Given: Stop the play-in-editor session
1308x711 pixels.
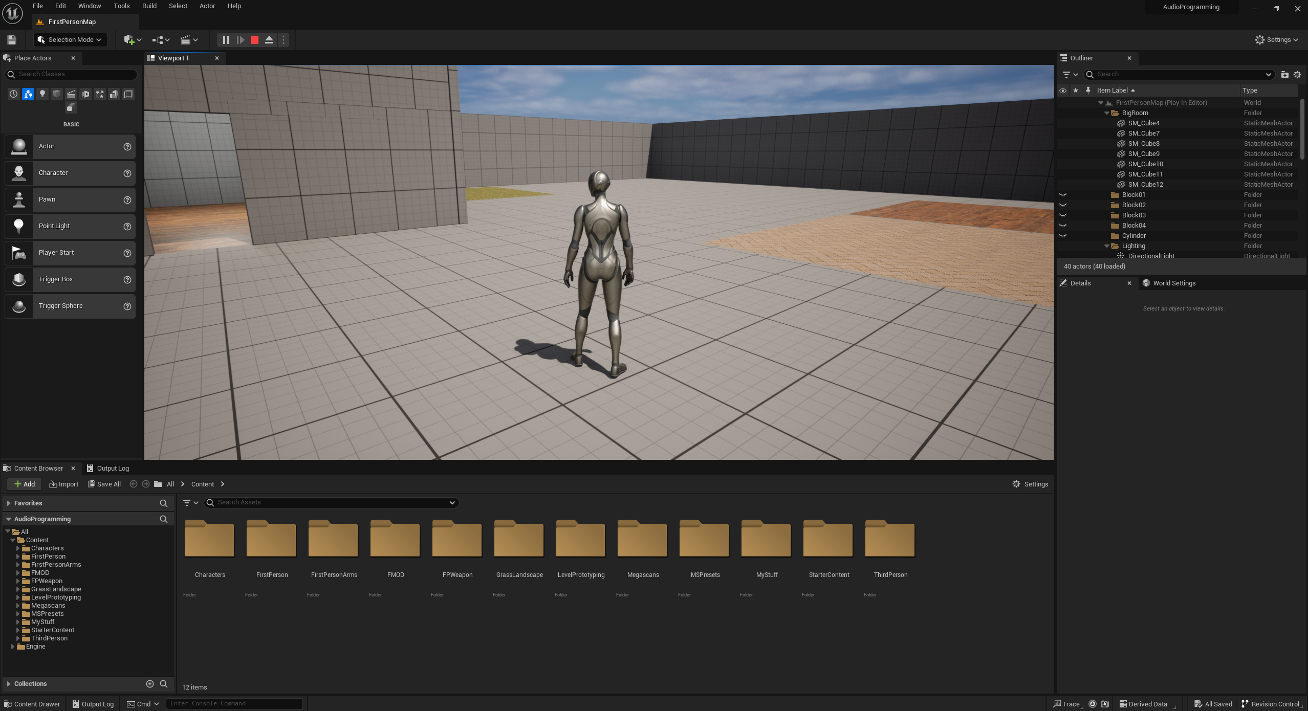Looking at the screenshot, I should pos(255,40).
